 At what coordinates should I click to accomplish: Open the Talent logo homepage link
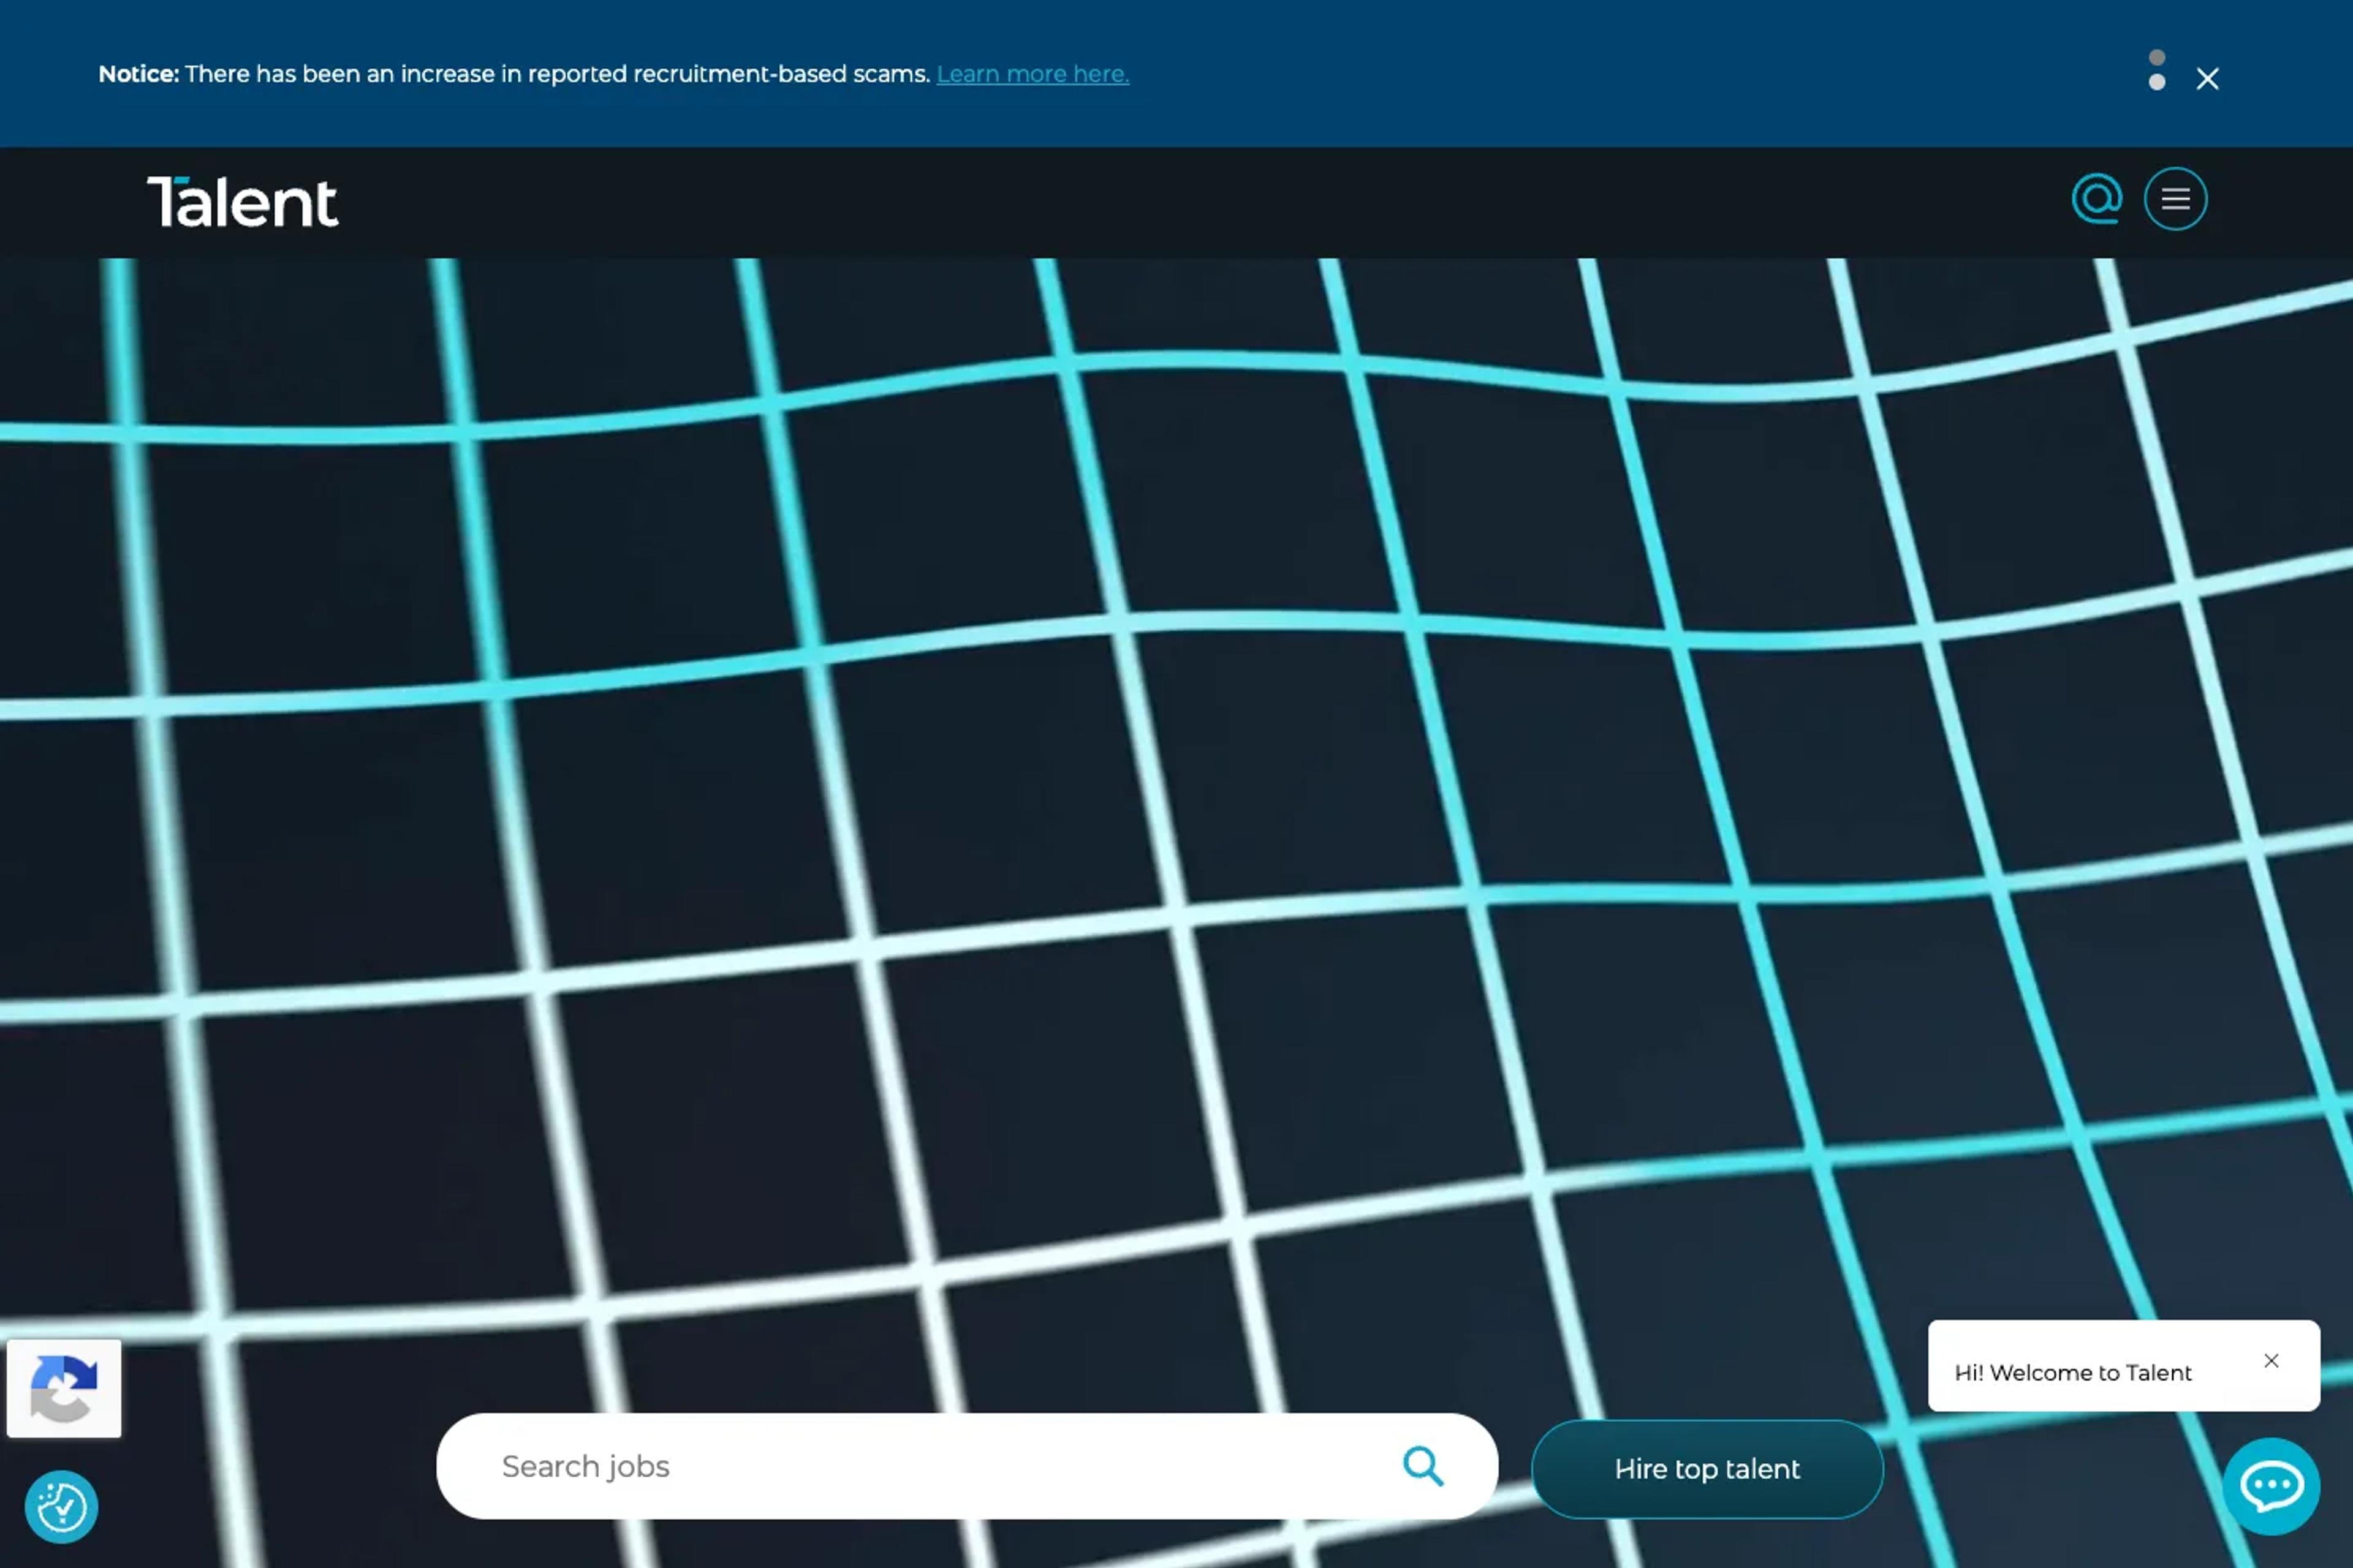pyautogui.click(x=243, y=202)
